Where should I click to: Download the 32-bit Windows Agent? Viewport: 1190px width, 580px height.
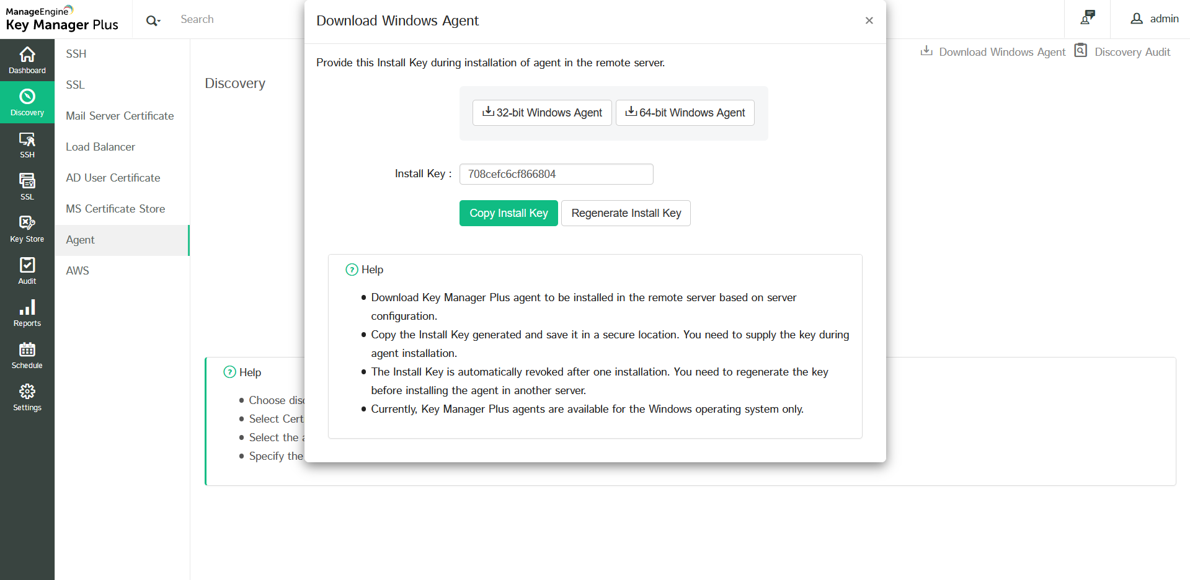[542, 113]
